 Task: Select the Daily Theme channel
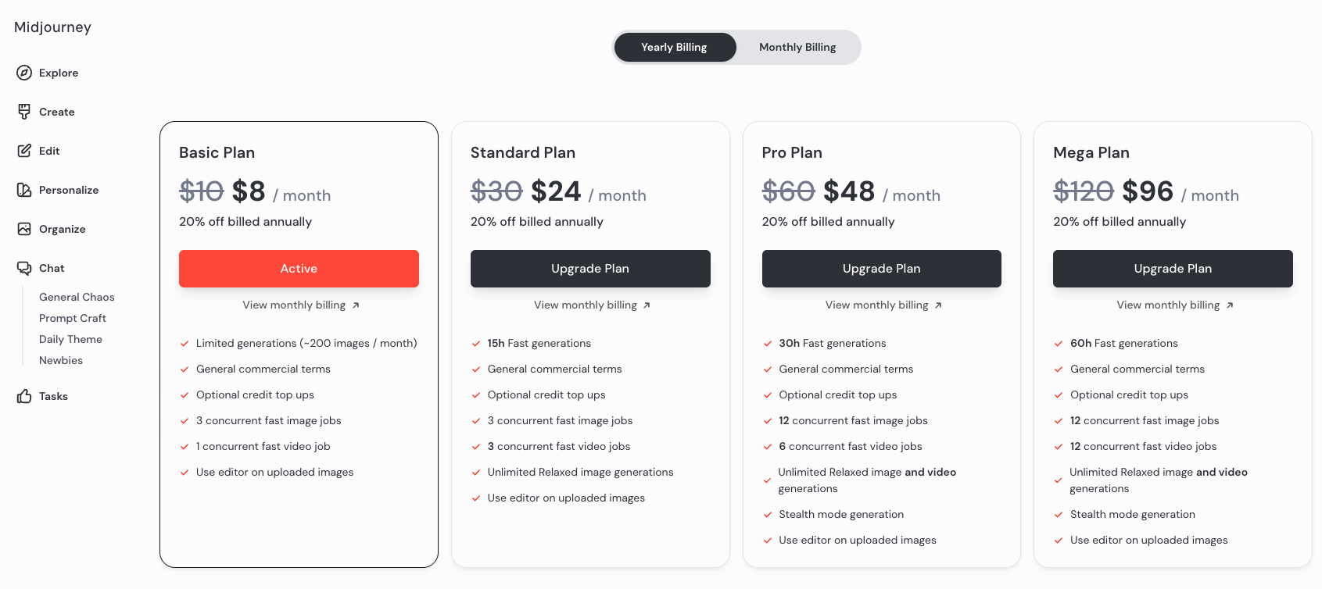click(x=70, y=339)
